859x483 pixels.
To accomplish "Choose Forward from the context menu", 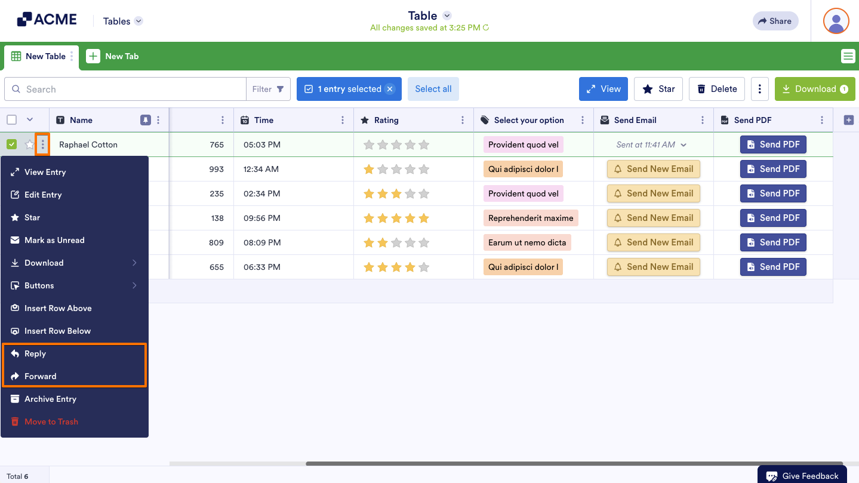I will tap(75, 376).
